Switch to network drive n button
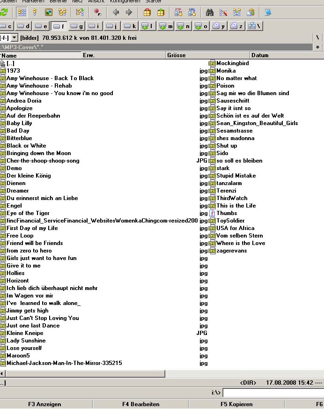324x409 pixels. 183,26
